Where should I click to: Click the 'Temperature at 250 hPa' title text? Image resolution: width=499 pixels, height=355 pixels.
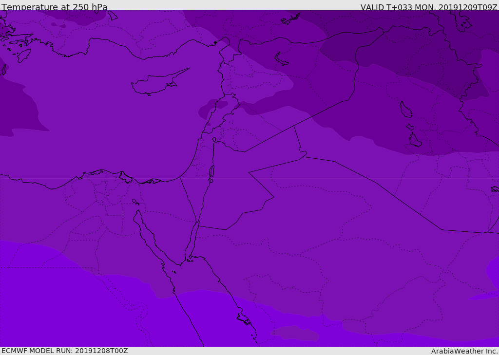(x=55, y=7)
